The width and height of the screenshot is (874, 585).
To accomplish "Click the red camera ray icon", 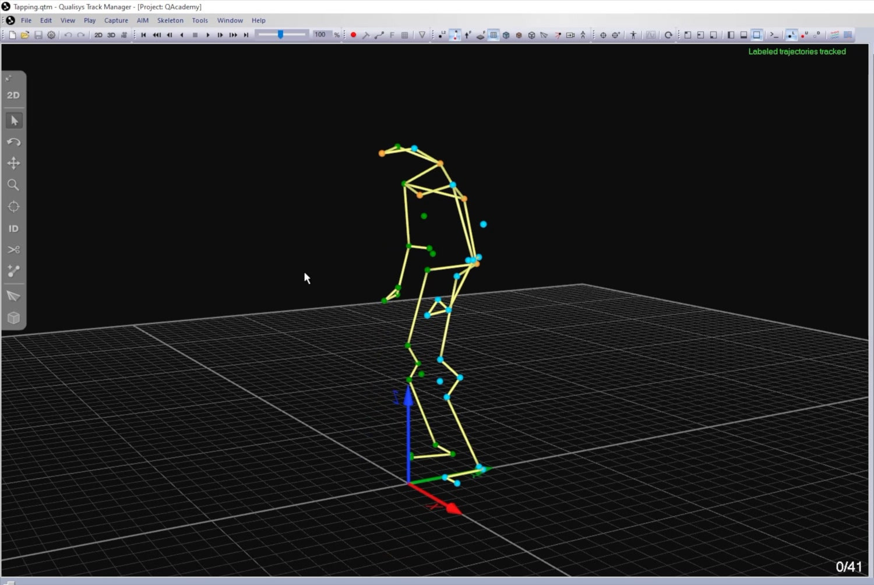I will pos(558,35).
